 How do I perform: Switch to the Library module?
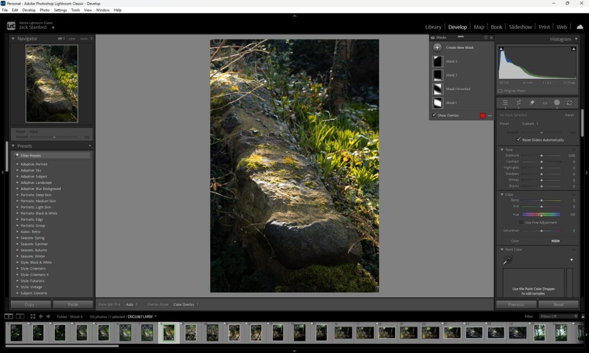pos(433,27)
